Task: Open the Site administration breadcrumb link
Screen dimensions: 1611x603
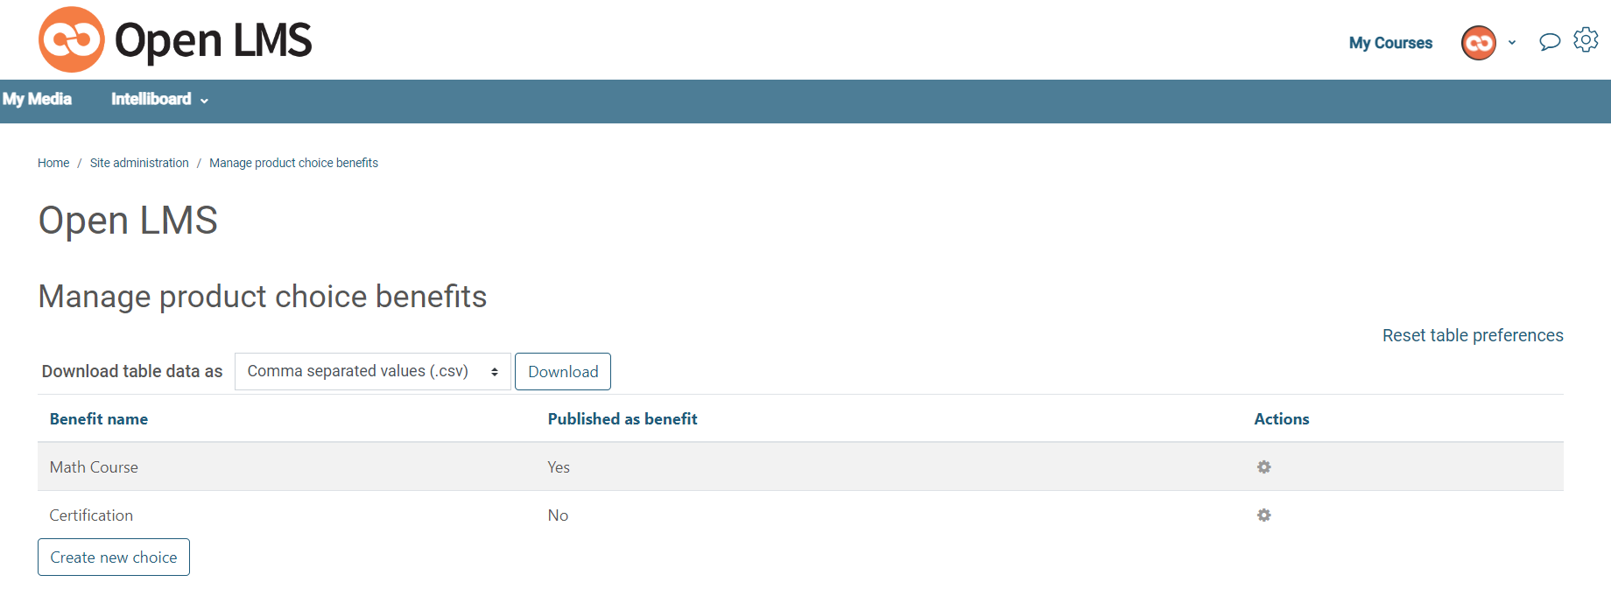Action: pos(139,163)
